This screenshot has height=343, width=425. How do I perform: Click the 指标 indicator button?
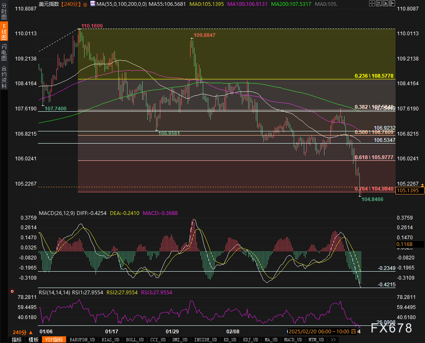coord(17,339)
